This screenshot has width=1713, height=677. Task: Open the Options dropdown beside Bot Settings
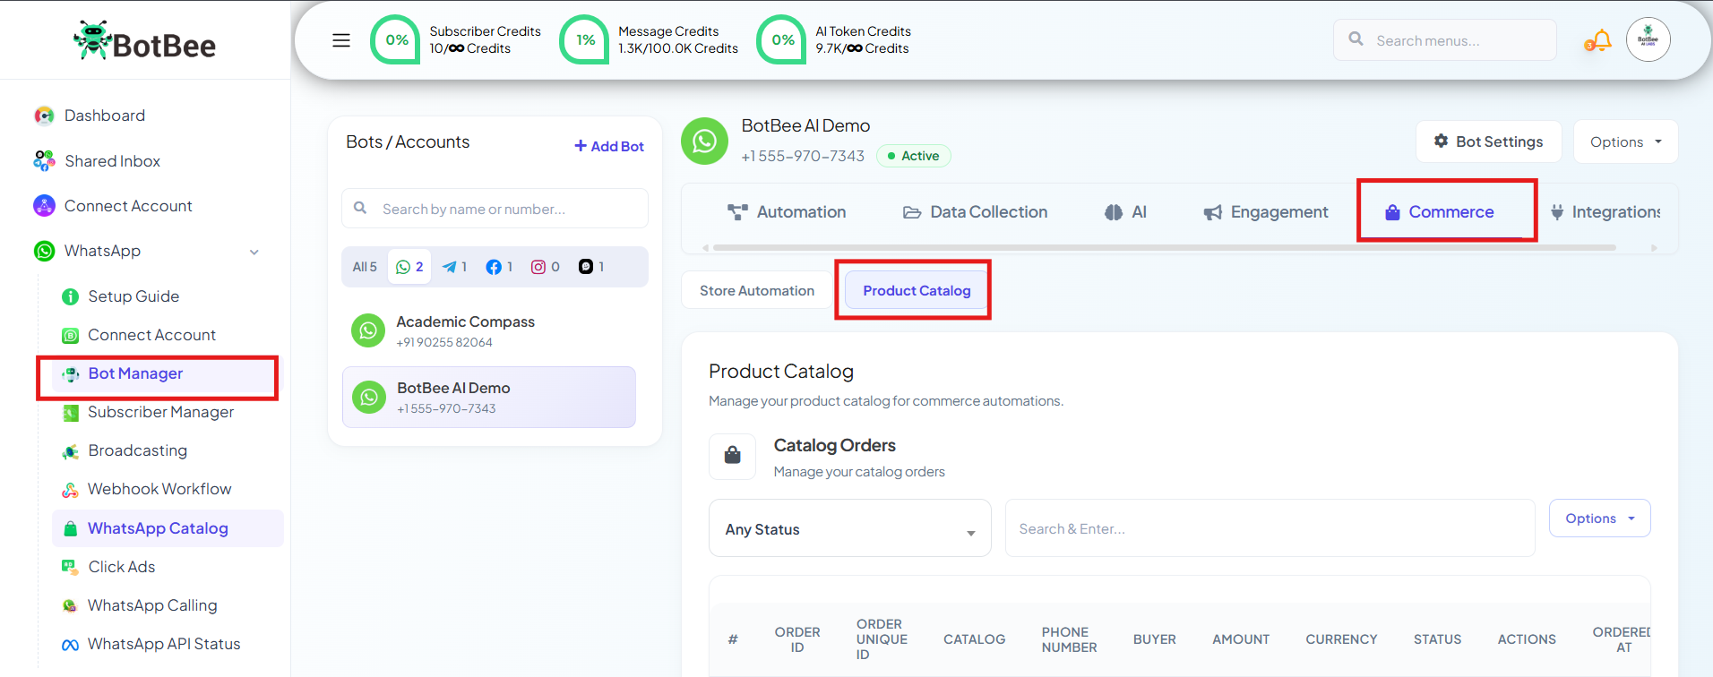point(1625,141)
